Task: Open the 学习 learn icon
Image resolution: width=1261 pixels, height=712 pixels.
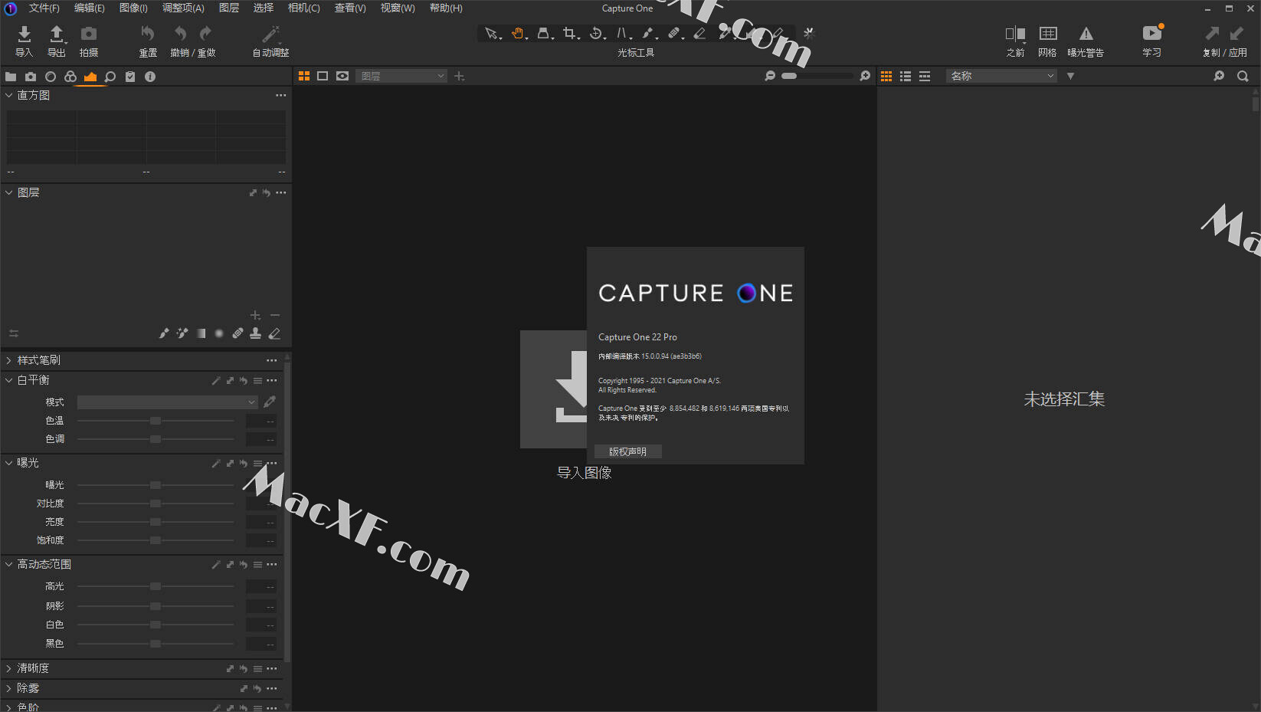Action: (1152, 33)
